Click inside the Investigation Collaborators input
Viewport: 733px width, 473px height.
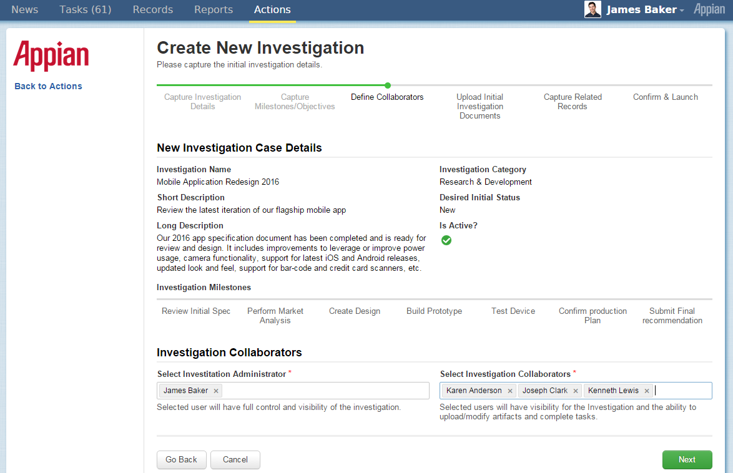pos(682,391)
